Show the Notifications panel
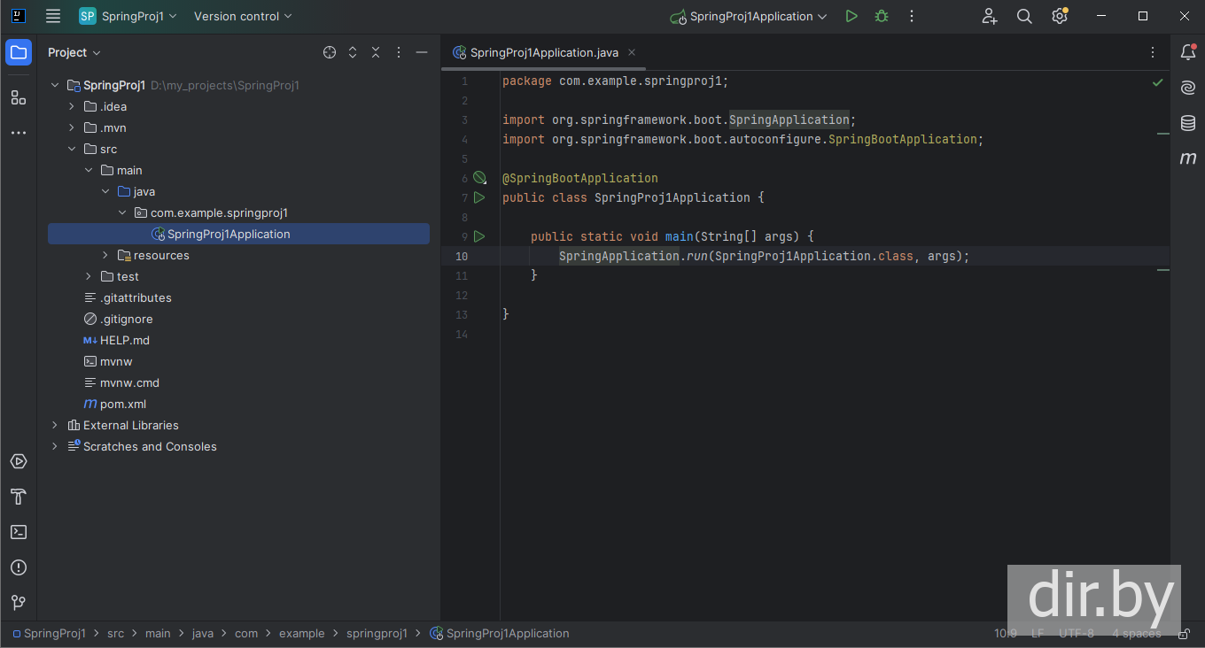The image size is (1205, 648). (1188, 52)
